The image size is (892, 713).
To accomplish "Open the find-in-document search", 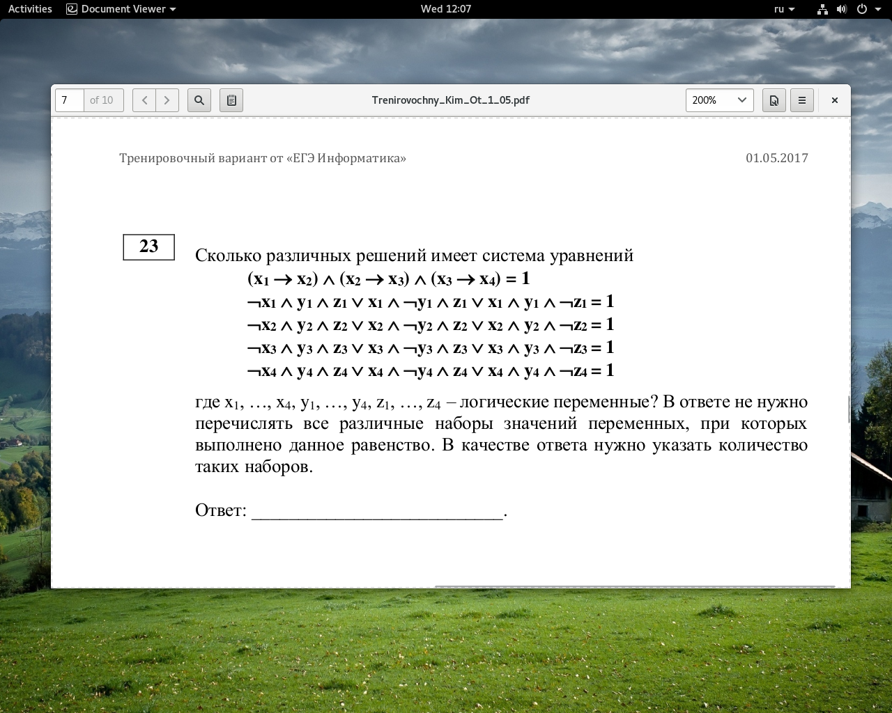I will [199, 100].
